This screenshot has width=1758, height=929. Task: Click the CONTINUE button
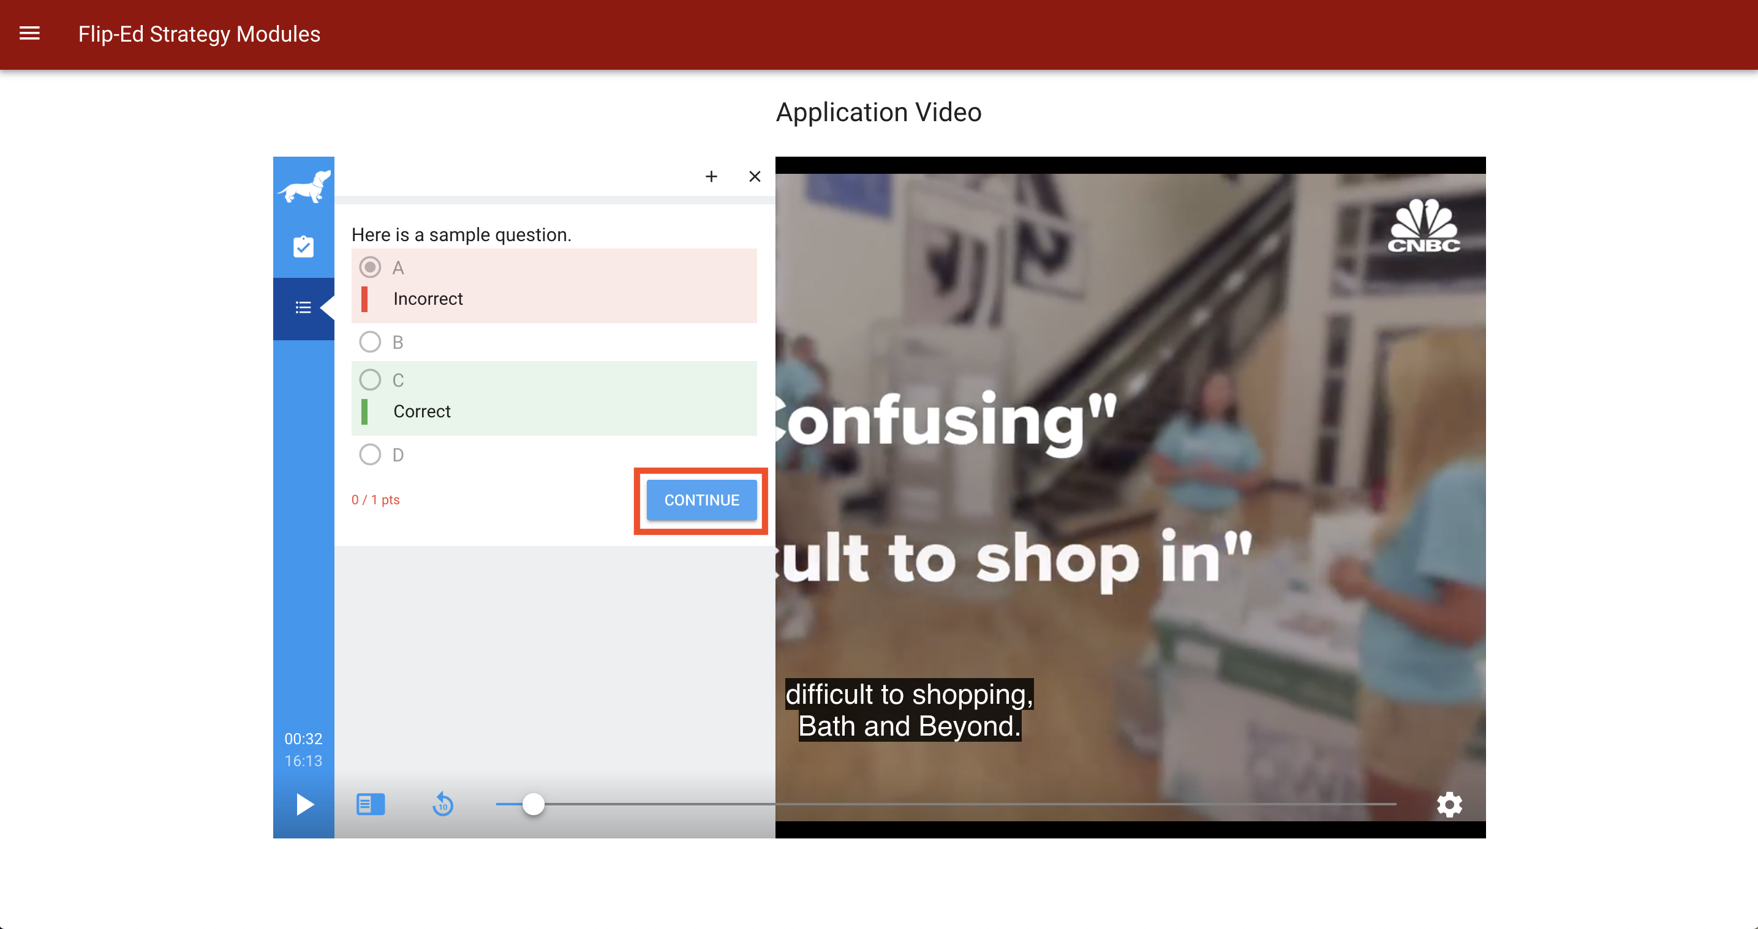pos(701,500)
